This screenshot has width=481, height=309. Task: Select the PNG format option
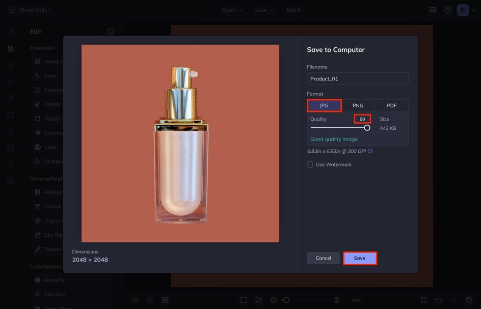pyautogui.click(x=358, y=105)
